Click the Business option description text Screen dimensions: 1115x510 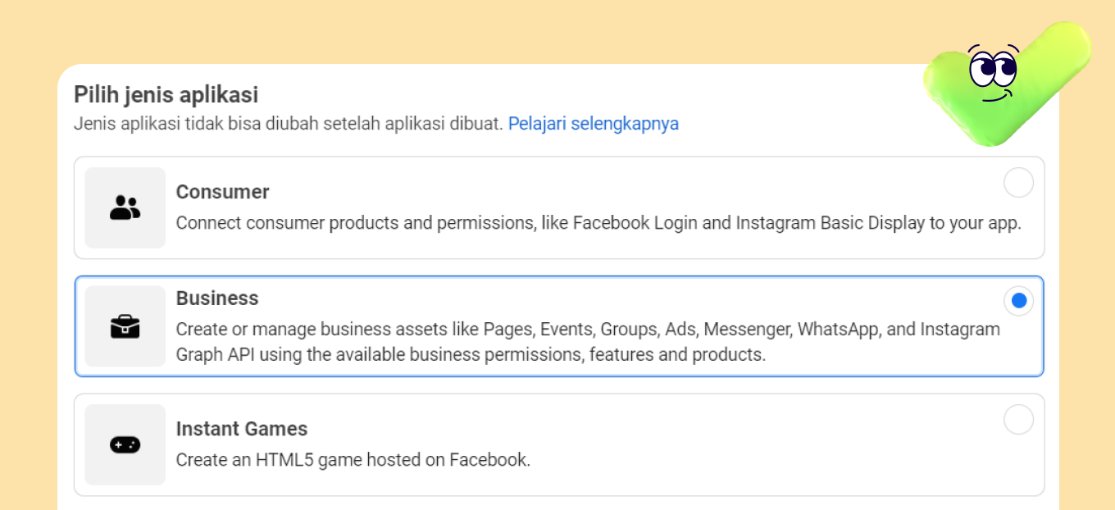[x=588, y=342]
